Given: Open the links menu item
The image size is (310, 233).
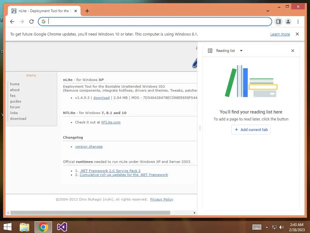Looking at the screenshot, I should pyautogui.click(x=14, y=113).
